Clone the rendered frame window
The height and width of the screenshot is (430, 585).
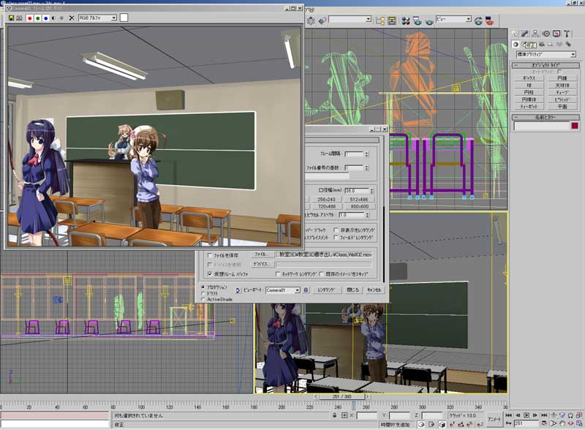click(x=20, y=18)
